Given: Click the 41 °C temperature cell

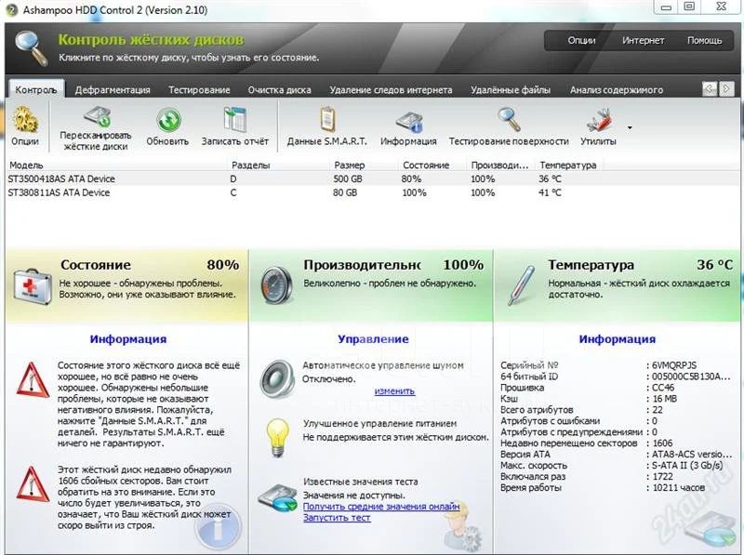Looking at the screenshot, I should pos(550,192).
